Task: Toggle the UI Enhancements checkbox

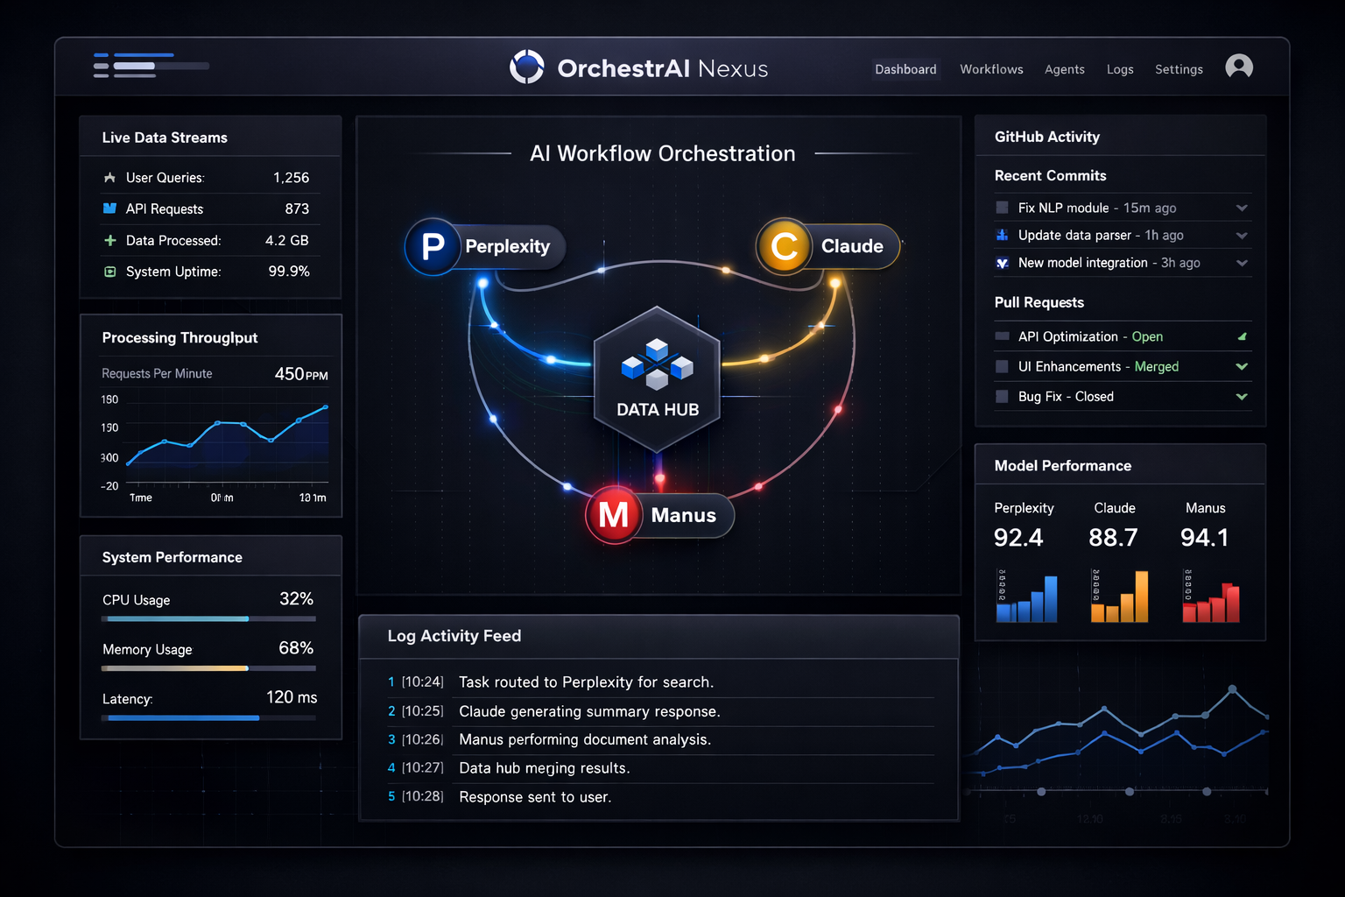Action: (1002, 366)
